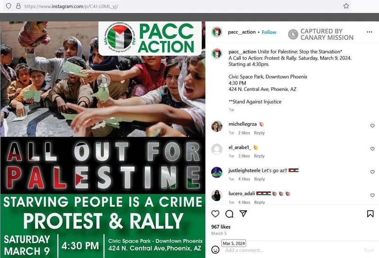View the 967 likes list
This screenshot has height=258, width=379.
(221, 227)
